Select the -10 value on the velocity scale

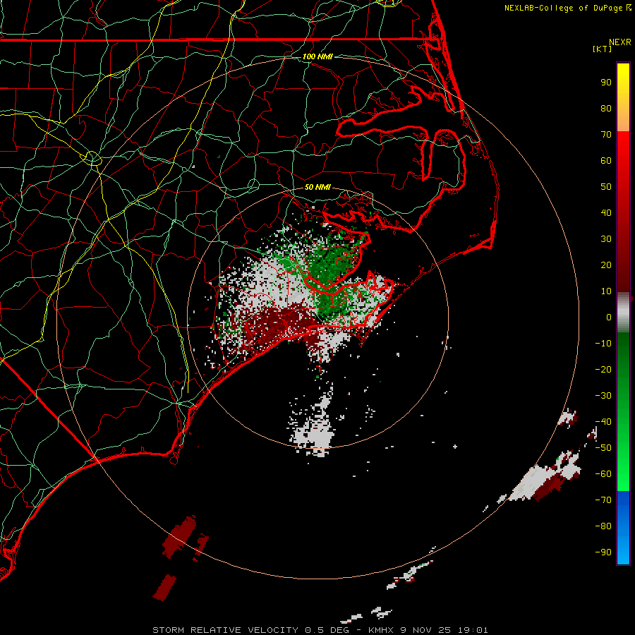[603, 344]
